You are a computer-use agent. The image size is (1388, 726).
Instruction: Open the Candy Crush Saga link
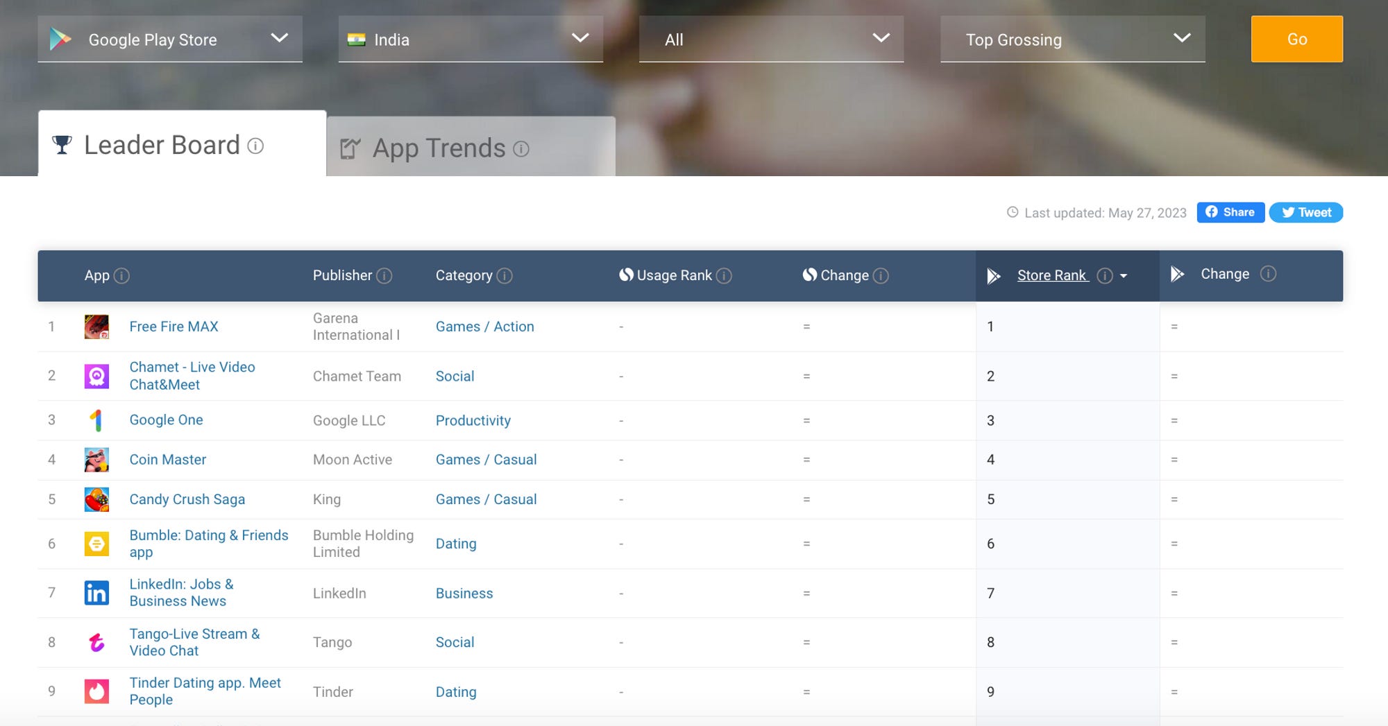coord(187,499)
